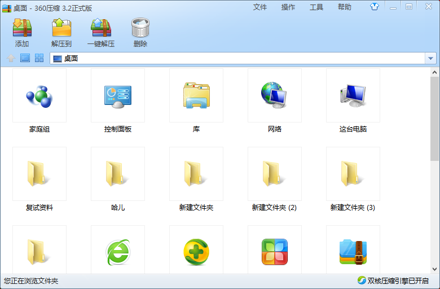Minimize the 360压缩 window
Image resolution: width=440 pixels, height=289 pixels.
[393, 7]
